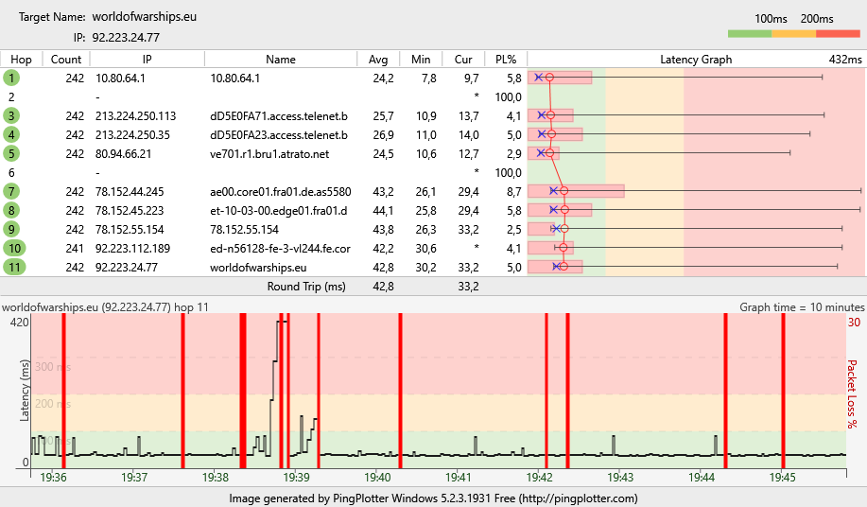This screenshot has width=867, height=507.
Task: Click the hop 10 circle icon
Action: tap(12, 248)
